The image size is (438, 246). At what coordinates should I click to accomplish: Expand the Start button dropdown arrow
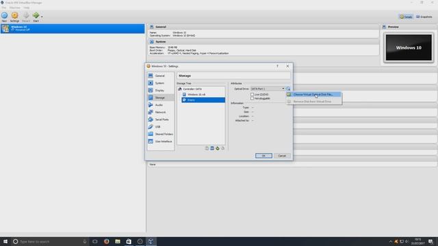[42, 16]
